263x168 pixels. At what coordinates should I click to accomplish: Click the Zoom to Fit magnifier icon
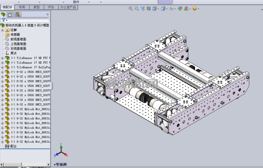pyautogui.click(x=131, y=9)
